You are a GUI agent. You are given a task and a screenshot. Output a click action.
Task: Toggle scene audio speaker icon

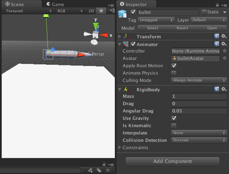(111, 11)
